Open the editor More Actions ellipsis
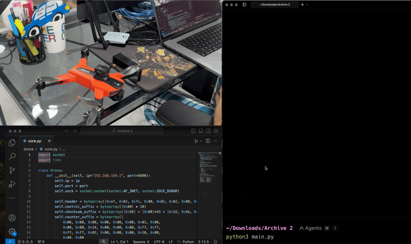 pyautogui.click(x=215, y=141)
